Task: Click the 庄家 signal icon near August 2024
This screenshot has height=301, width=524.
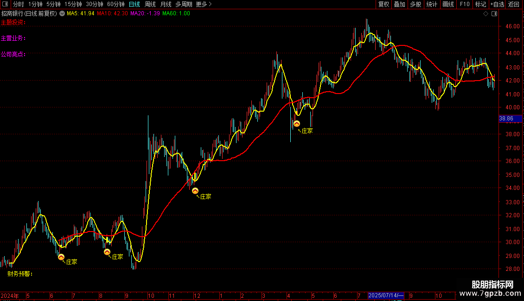Action: point(107,252)
